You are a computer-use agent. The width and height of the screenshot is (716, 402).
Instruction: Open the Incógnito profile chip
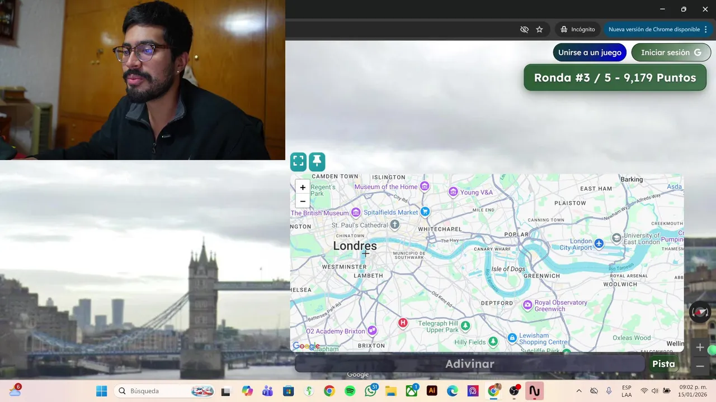[578, 29]
